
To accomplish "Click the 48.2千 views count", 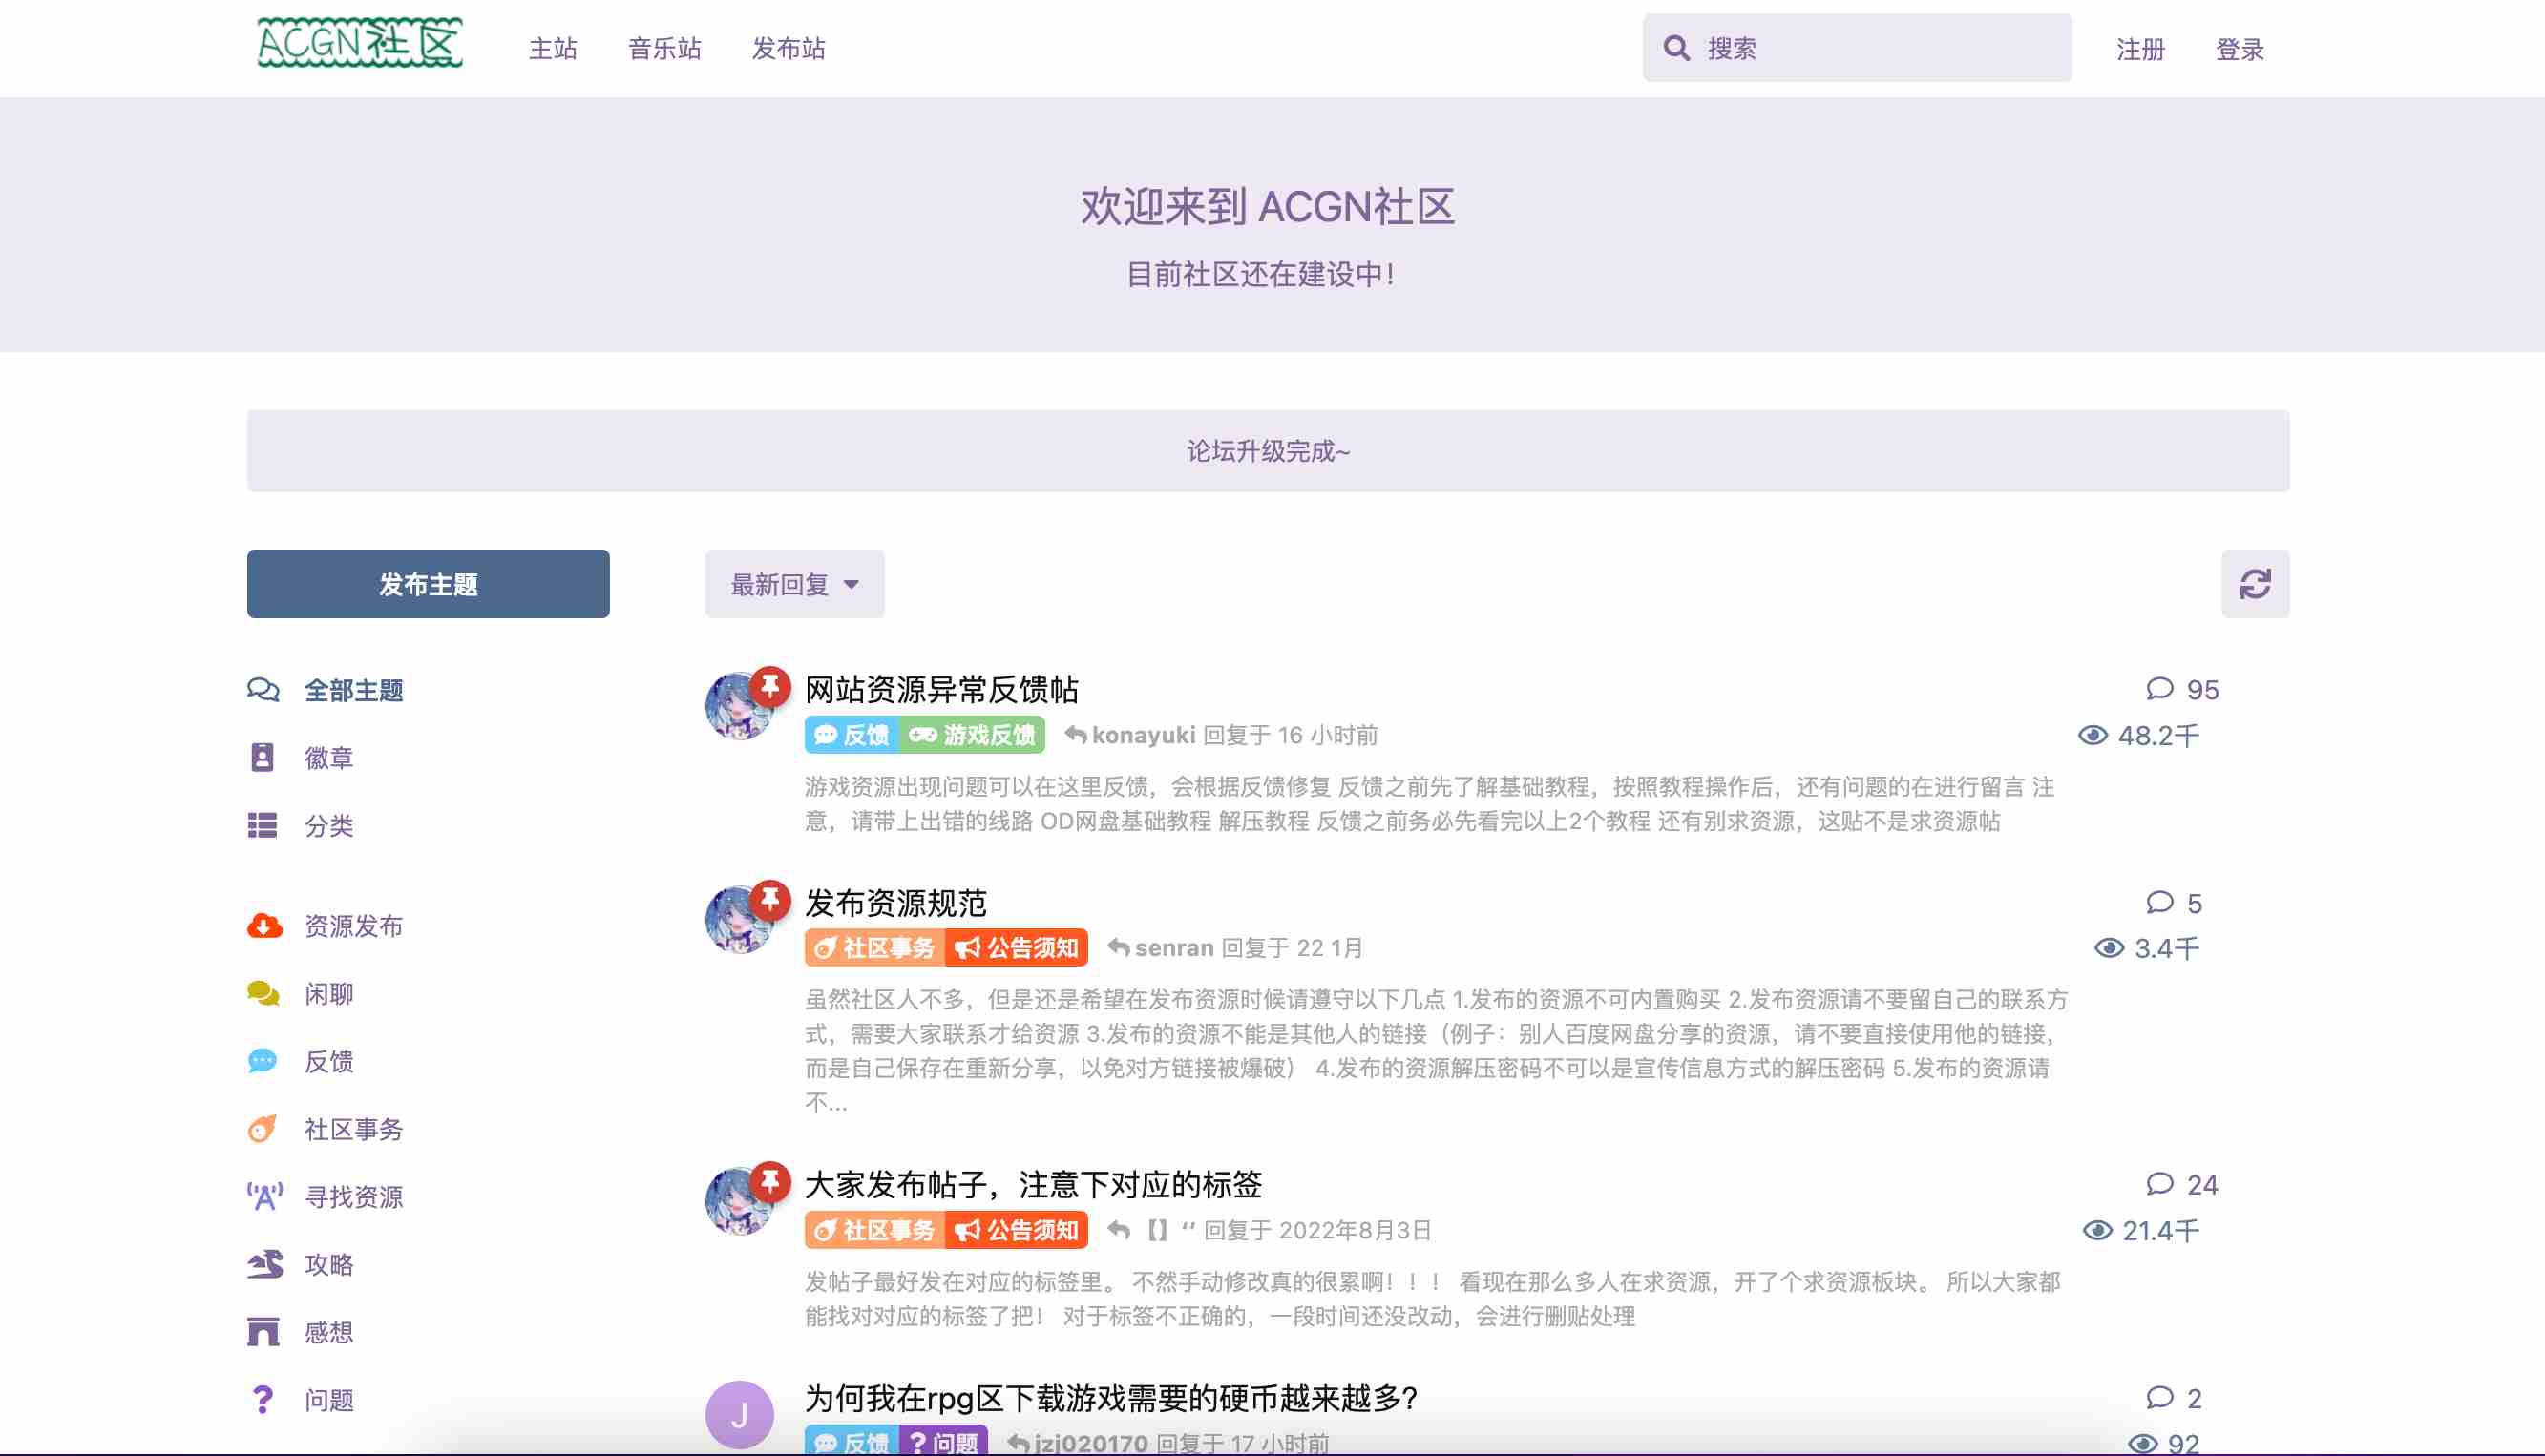I will (x=2139, y=736).
